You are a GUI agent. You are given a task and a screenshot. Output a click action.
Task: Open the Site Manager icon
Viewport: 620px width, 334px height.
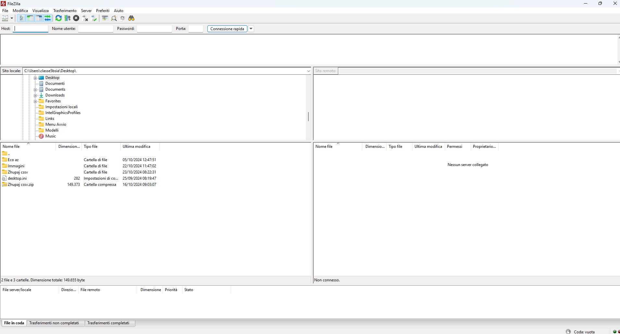(5, 18)
